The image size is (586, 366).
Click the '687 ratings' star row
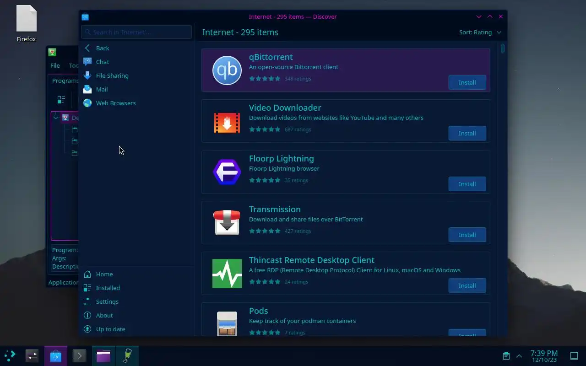pos(280,129)
